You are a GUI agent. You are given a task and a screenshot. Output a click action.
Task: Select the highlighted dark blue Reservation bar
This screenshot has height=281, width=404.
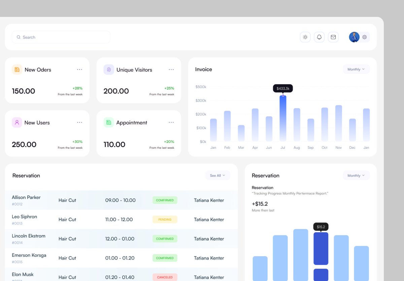pos(321,248)
